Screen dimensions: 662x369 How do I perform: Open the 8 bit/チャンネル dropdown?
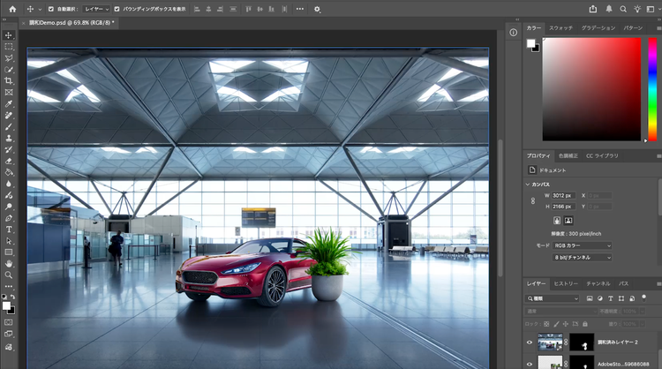click(582, 257)
